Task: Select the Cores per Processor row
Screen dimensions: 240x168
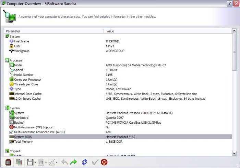Action: pyautogui.click(x=118, y=80)
